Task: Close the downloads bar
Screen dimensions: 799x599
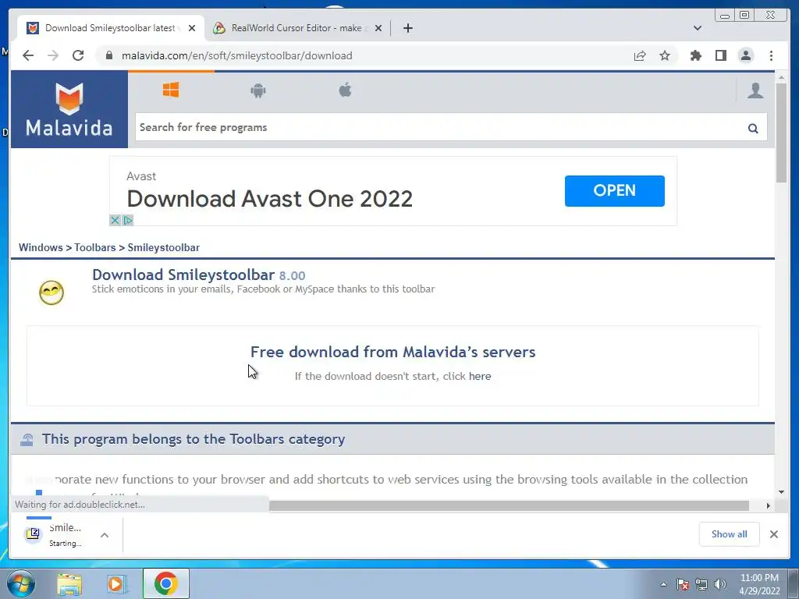Action: coord(773,534)
